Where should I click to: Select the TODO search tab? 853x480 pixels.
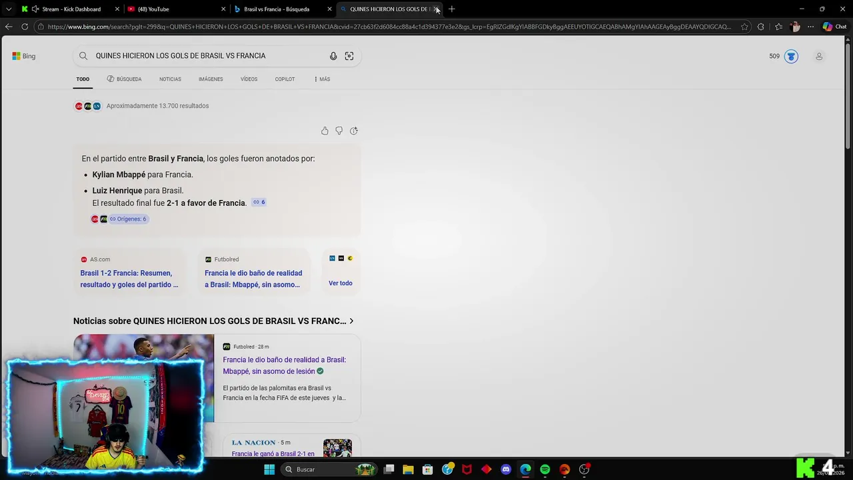click(83, 79)
